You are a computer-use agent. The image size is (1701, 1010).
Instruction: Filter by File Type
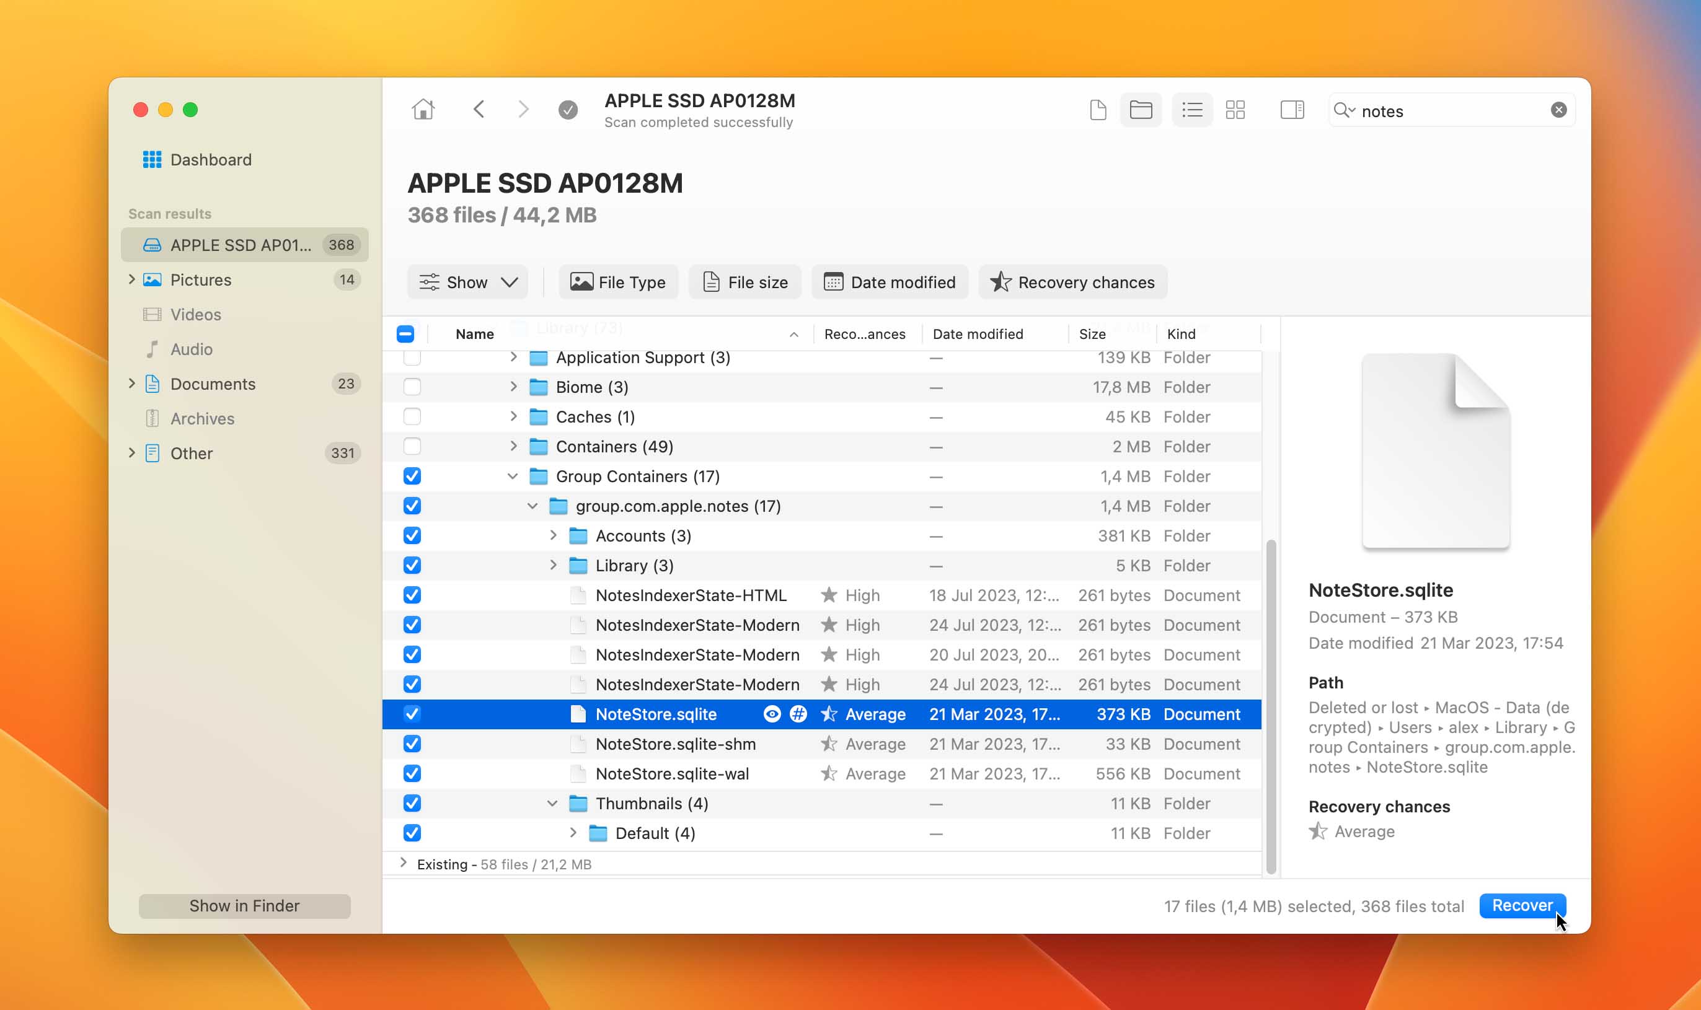point(618,283)
